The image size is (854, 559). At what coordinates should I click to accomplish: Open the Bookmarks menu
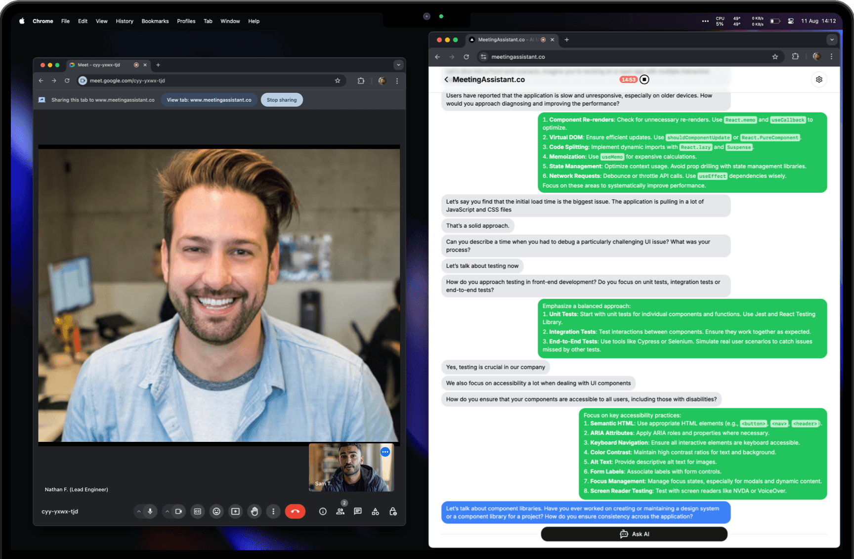coord(155,21)
